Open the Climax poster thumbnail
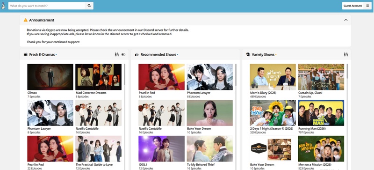The image size is (374, 170). click(x=50, y=77)
